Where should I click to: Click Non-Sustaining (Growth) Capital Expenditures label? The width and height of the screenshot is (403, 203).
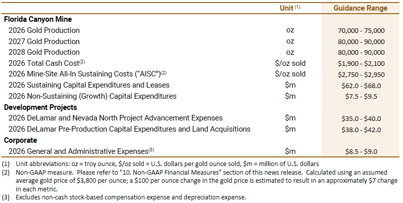coord(92,96)
